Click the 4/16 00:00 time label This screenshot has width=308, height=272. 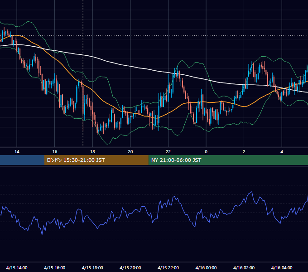tap(206, 267)
